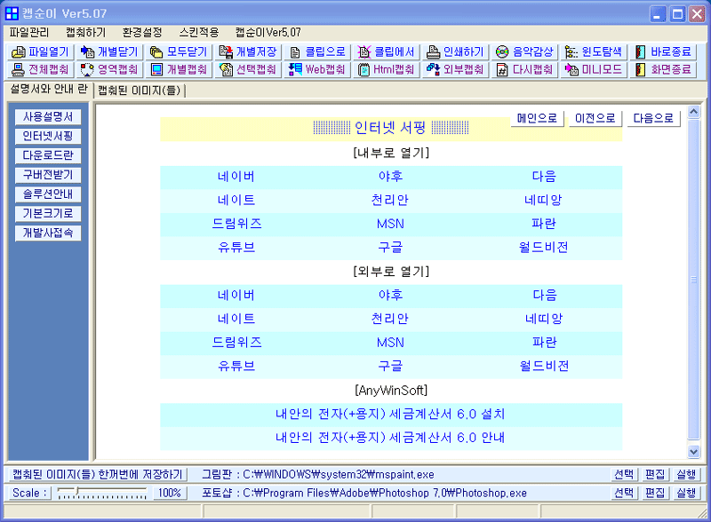
Task: Click the 모두닫기 toolbar icon
Action: coord(156,52)
